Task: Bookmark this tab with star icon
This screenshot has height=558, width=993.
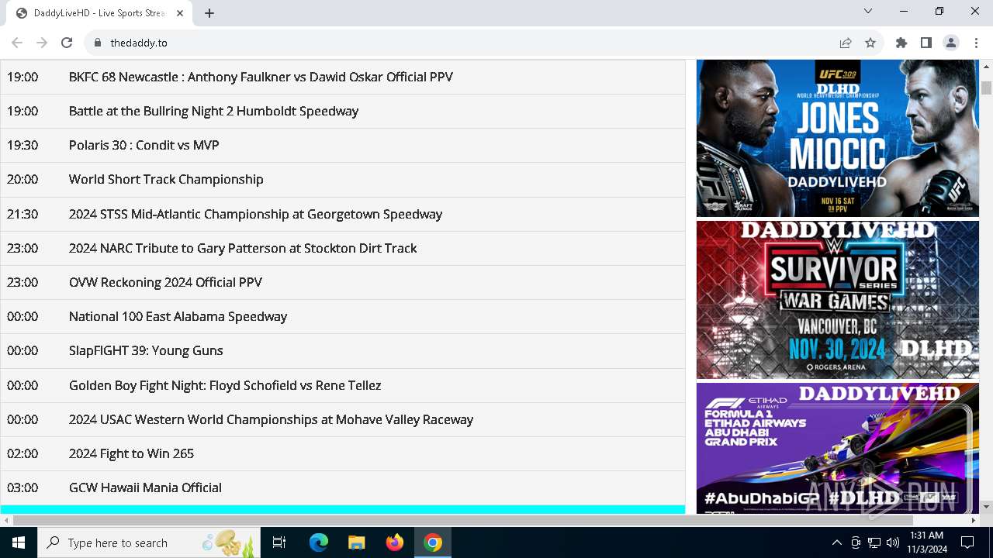Action: (870, 43)
